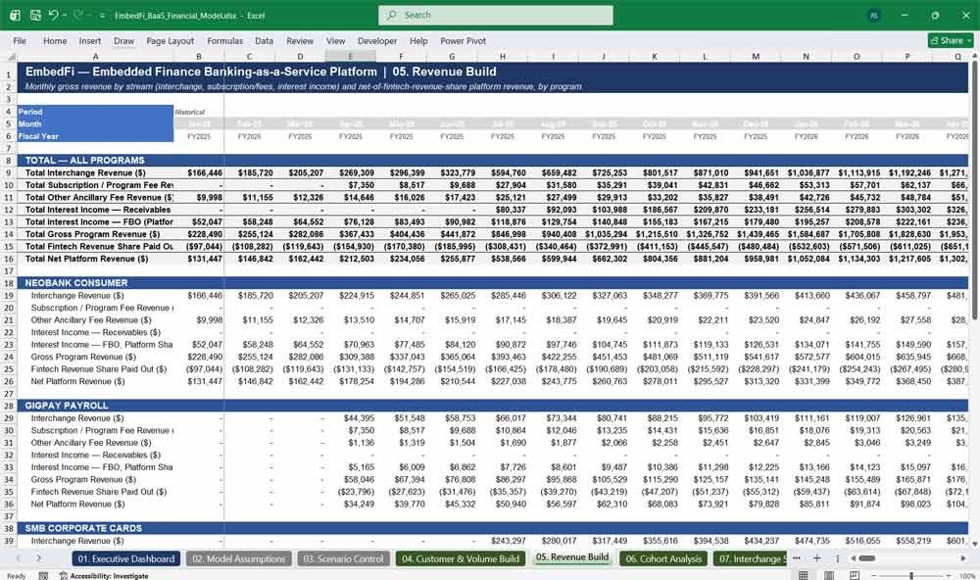Image resolution: width=980 pixels, height=580 pixels.
Task: Open the Draw ribbon tab
Action: tap(123, 40)
